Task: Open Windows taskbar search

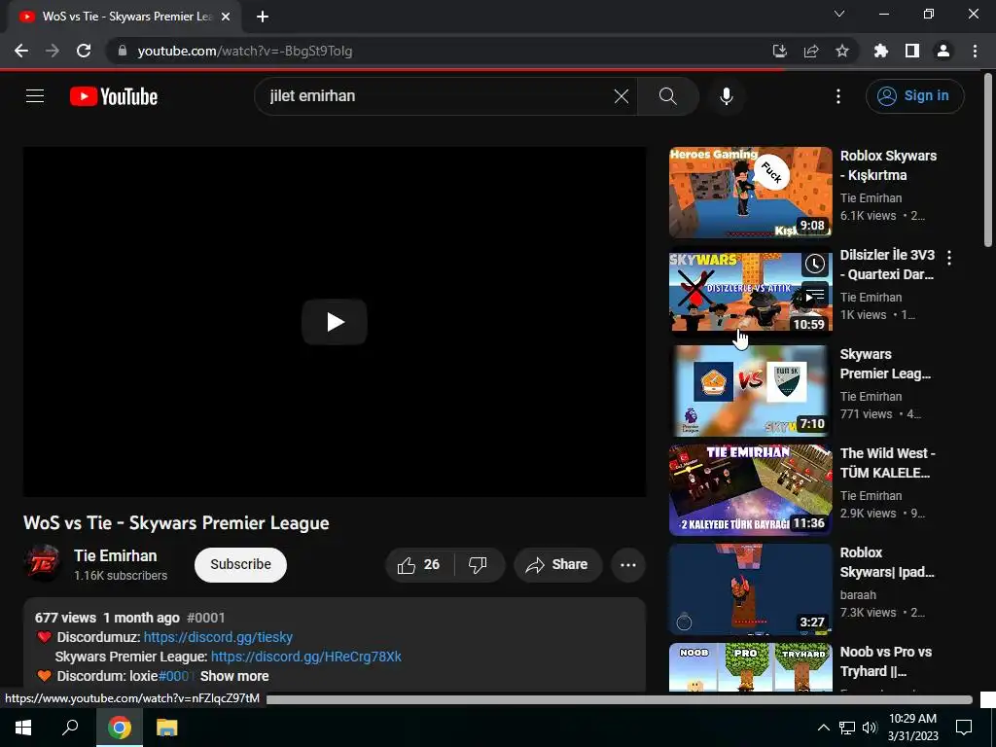Action: click(70, 728)
